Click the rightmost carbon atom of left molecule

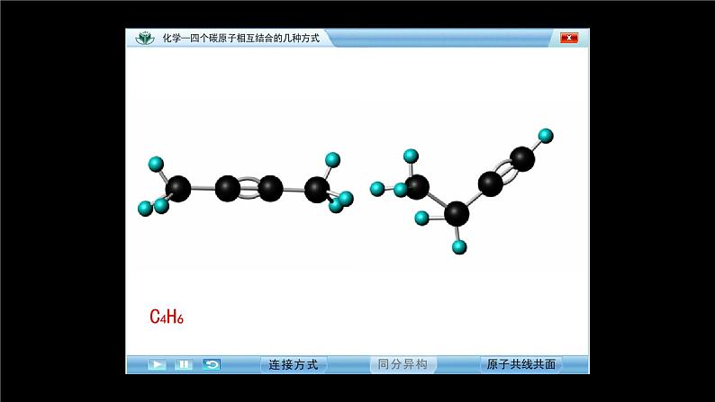(316, 189)
